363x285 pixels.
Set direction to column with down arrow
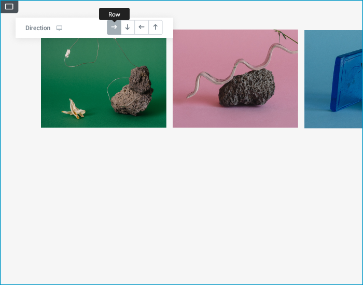point(128,27)
